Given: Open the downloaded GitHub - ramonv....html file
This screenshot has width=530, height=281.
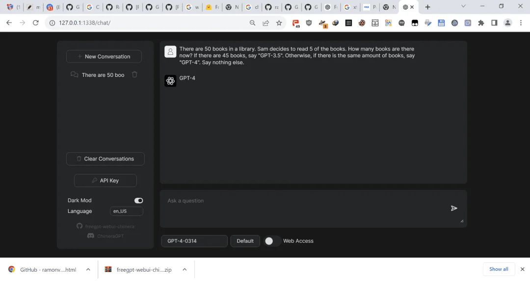Looking at the screenshot, I should coord(42,270).
